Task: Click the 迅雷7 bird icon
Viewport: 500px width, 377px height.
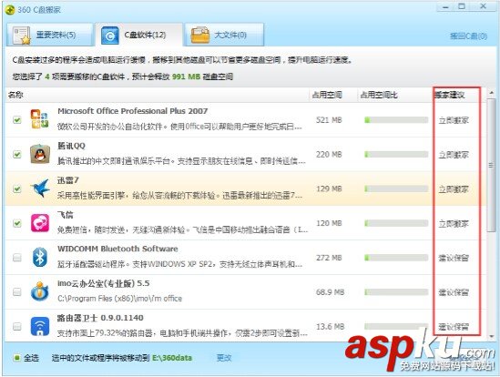Action: (40, 188)
